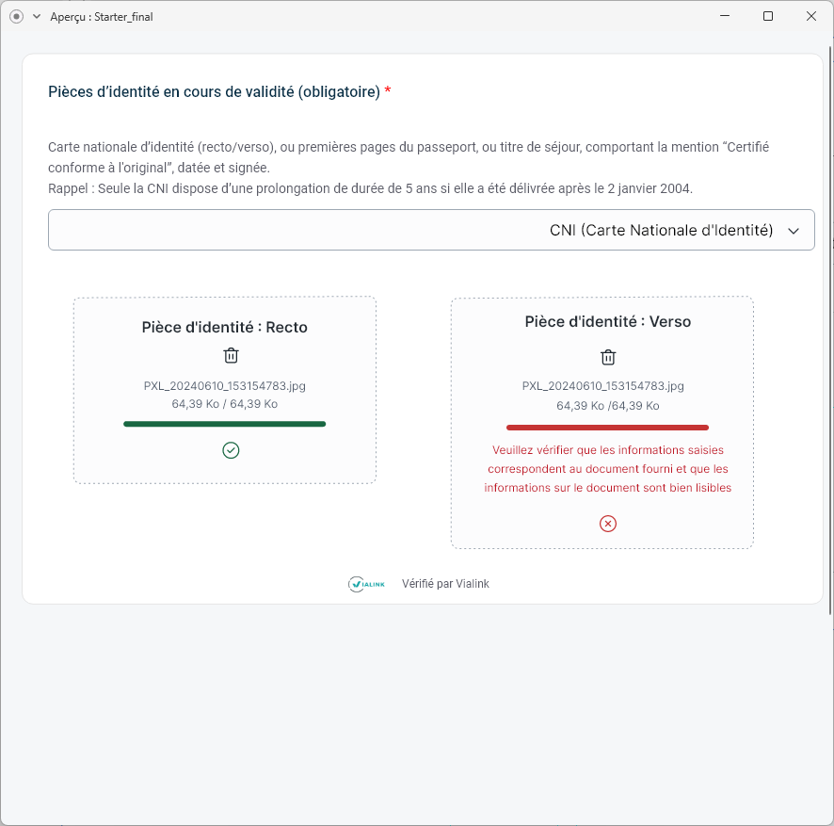Click the vertical scrollbar on the right

[x=829, y=330]
